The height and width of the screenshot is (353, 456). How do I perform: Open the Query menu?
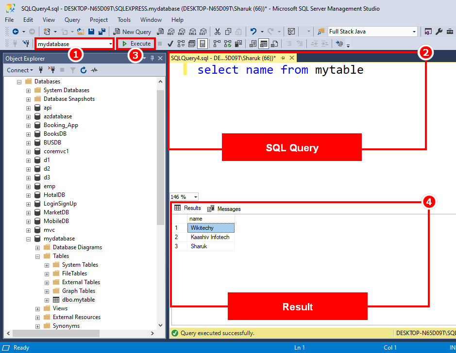tap(72, 20)
